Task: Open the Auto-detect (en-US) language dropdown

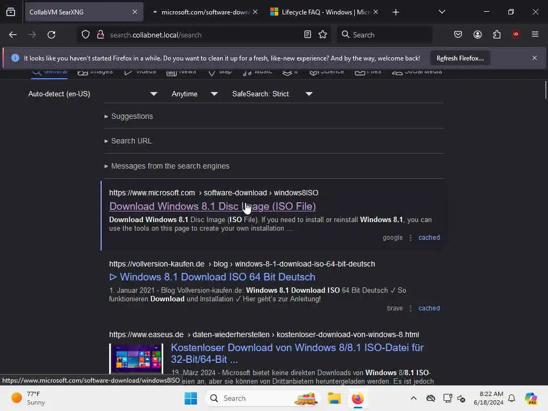Action: [93, 94]
